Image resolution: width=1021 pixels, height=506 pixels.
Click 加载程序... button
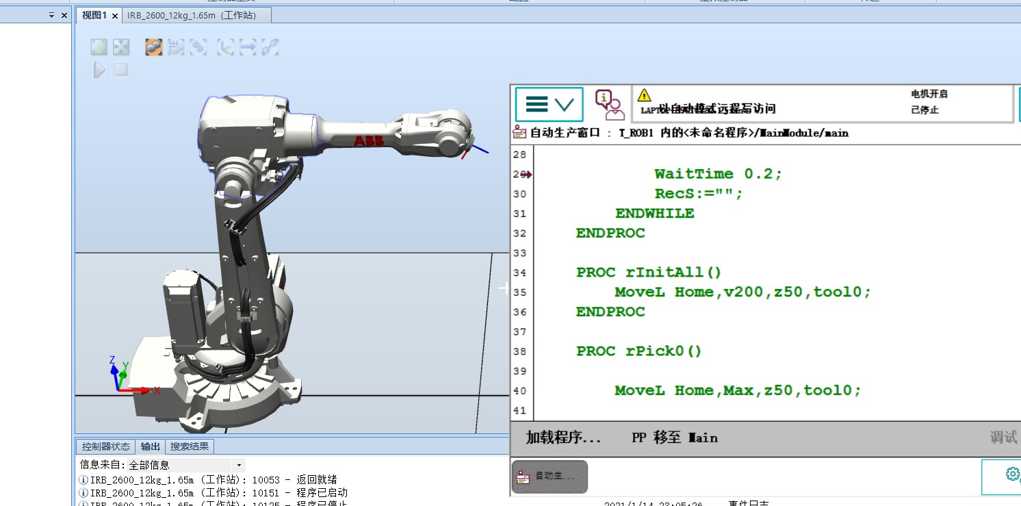click(563, 438)
